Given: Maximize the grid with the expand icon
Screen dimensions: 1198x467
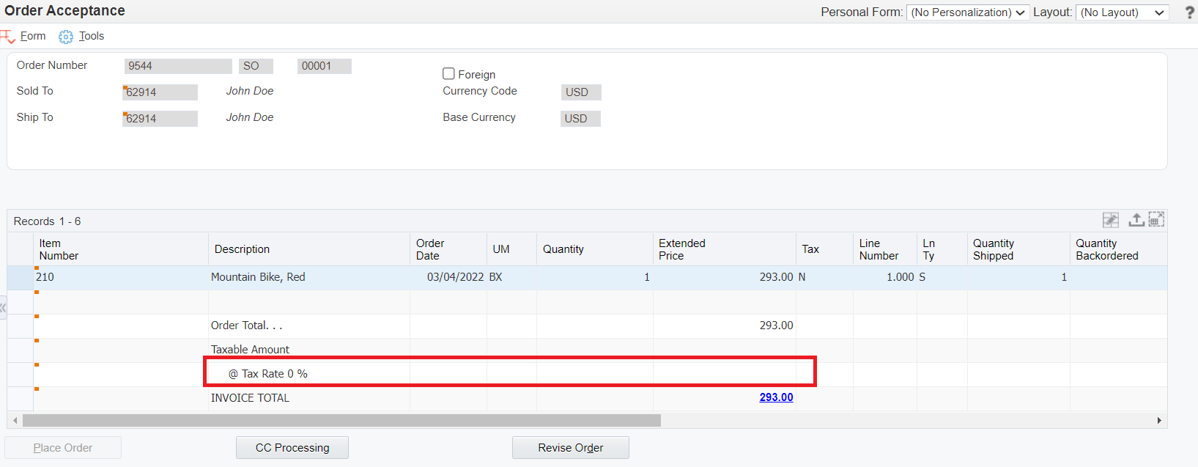Looking at the screenshot, I should coord(1156,220).
